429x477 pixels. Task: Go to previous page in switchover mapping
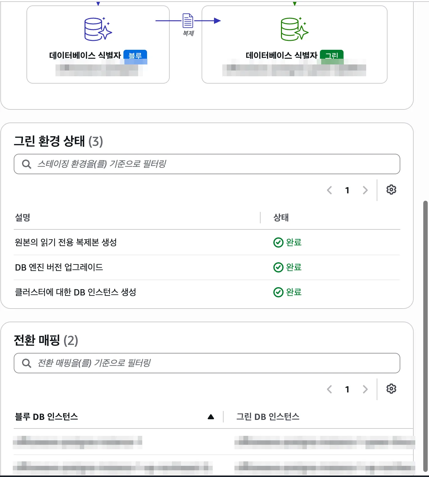329,390
